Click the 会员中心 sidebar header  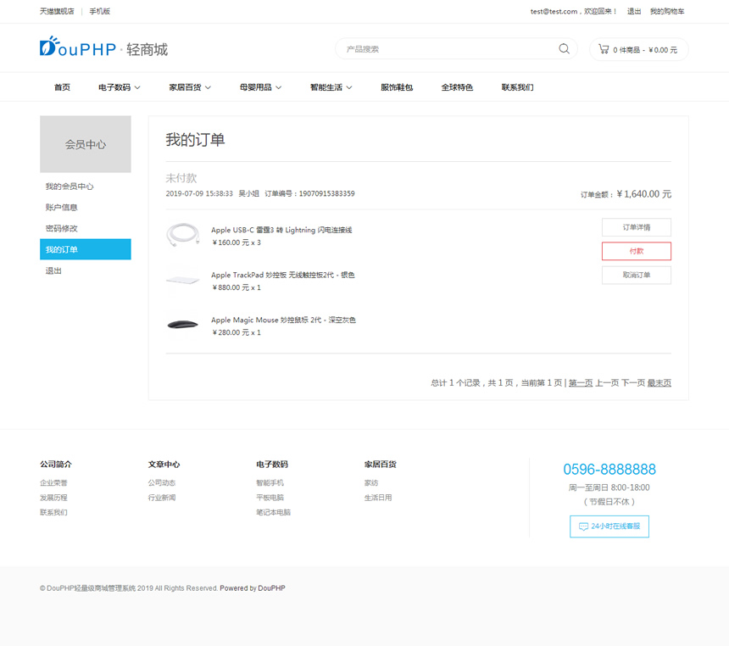(86, 144)
